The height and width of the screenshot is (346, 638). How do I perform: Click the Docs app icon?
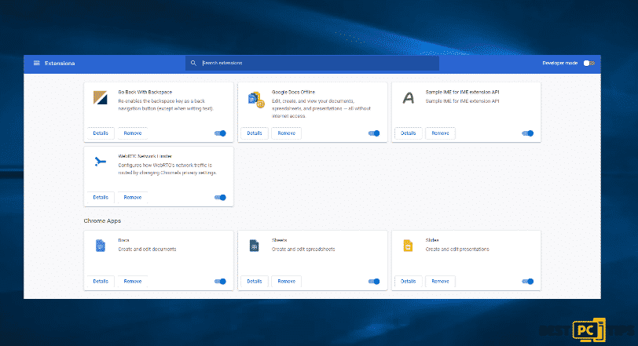[100, 246]
